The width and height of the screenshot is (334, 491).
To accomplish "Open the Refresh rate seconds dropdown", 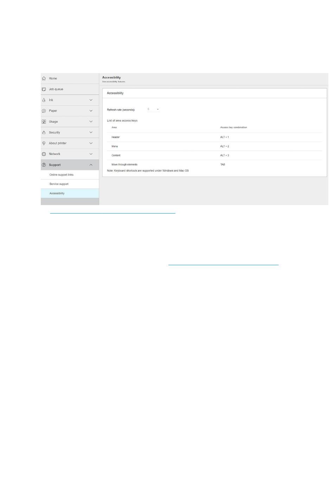I will coord(153,109).
